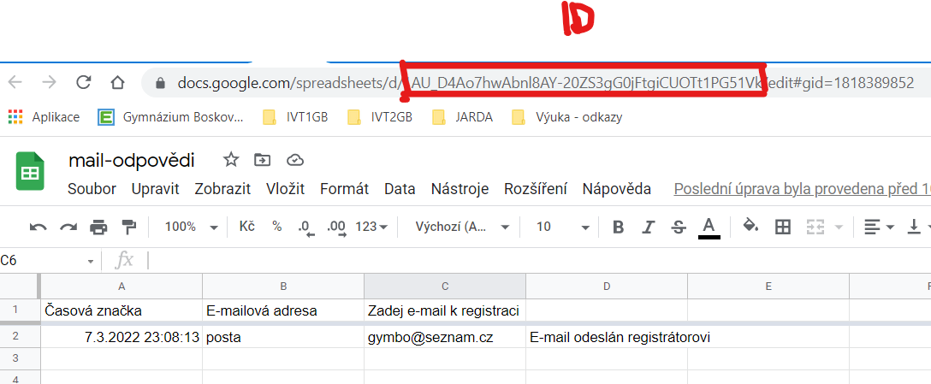Open the IVT1GB bookmark folder
Viewport: 931px width, 384px height.
point(295,117)
